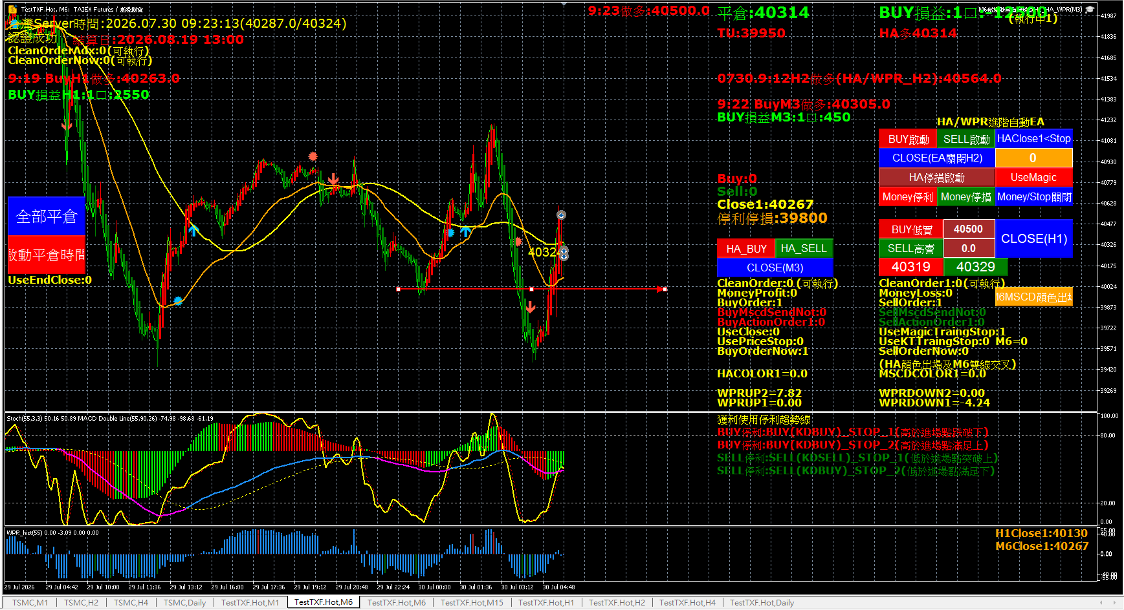Click the left endpoint of the red trend line
1124x610 pixels.
pos(398,289)
